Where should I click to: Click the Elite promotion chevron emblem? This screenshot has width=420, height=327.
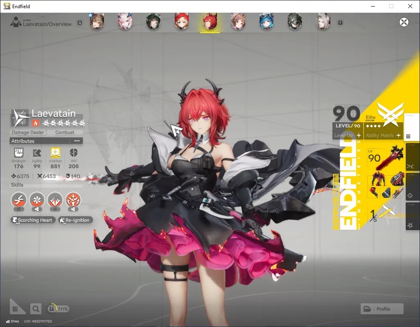390,114
